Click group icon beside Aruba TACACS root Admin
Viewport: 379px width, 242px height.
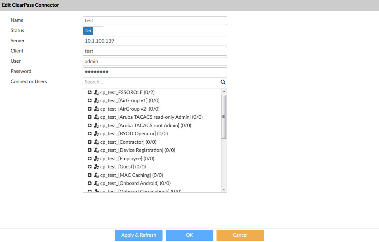click(x=96, y=126)
